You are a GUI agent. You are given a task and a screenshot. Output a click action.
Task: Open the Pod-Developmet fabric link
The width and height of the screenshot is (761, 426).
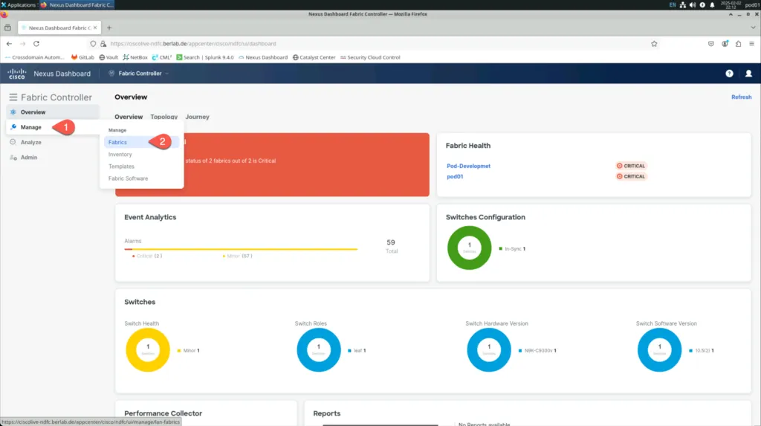pos(468,166)
